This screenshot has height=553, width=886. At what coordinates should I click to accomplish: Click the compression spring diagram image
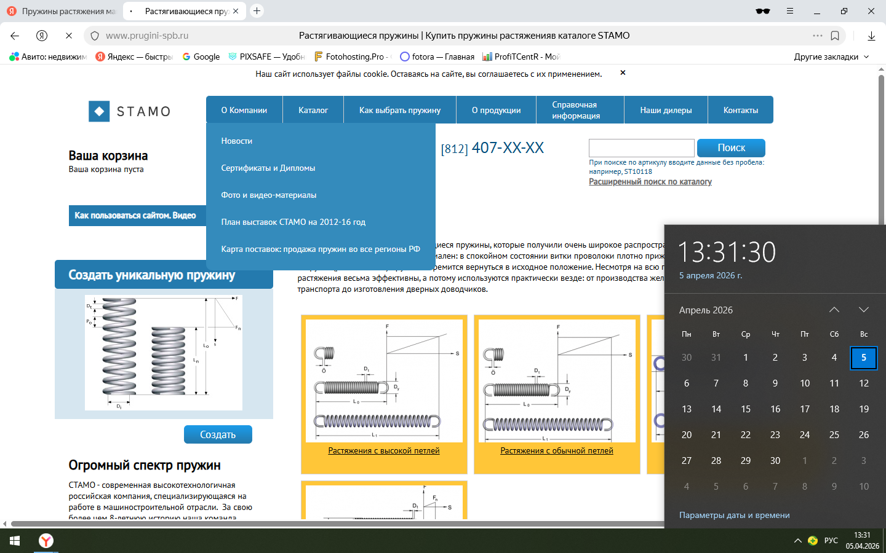164,353
